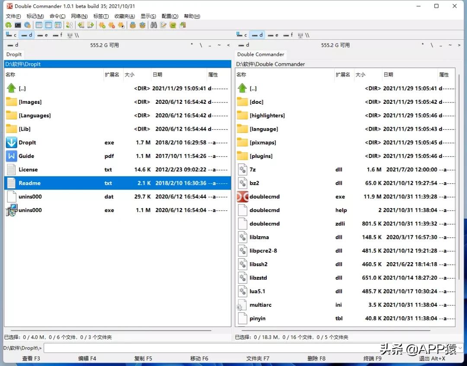Image resolution: width=467 pixels, height=366 pixels.
Task: Open the 配置(O) menu
Action: click(x=170, y=16)
